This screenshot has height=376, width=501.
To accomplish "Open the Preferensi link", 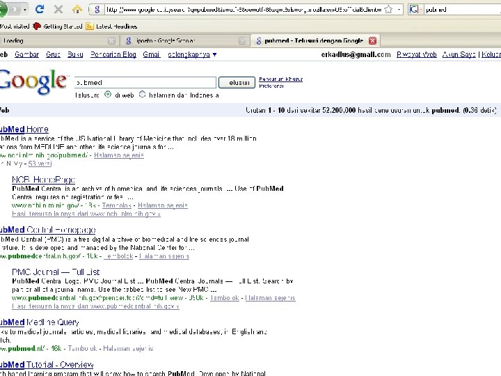I will (271, 86).
